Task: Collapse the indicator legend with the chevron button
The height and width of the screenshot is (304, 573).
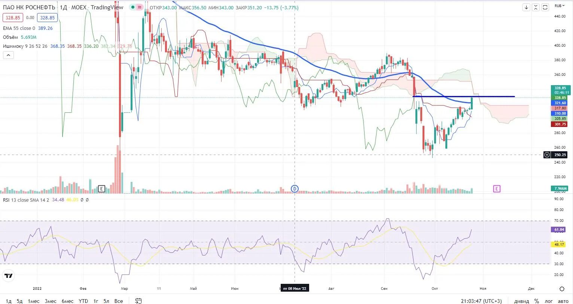Action: tap(8, 55)
